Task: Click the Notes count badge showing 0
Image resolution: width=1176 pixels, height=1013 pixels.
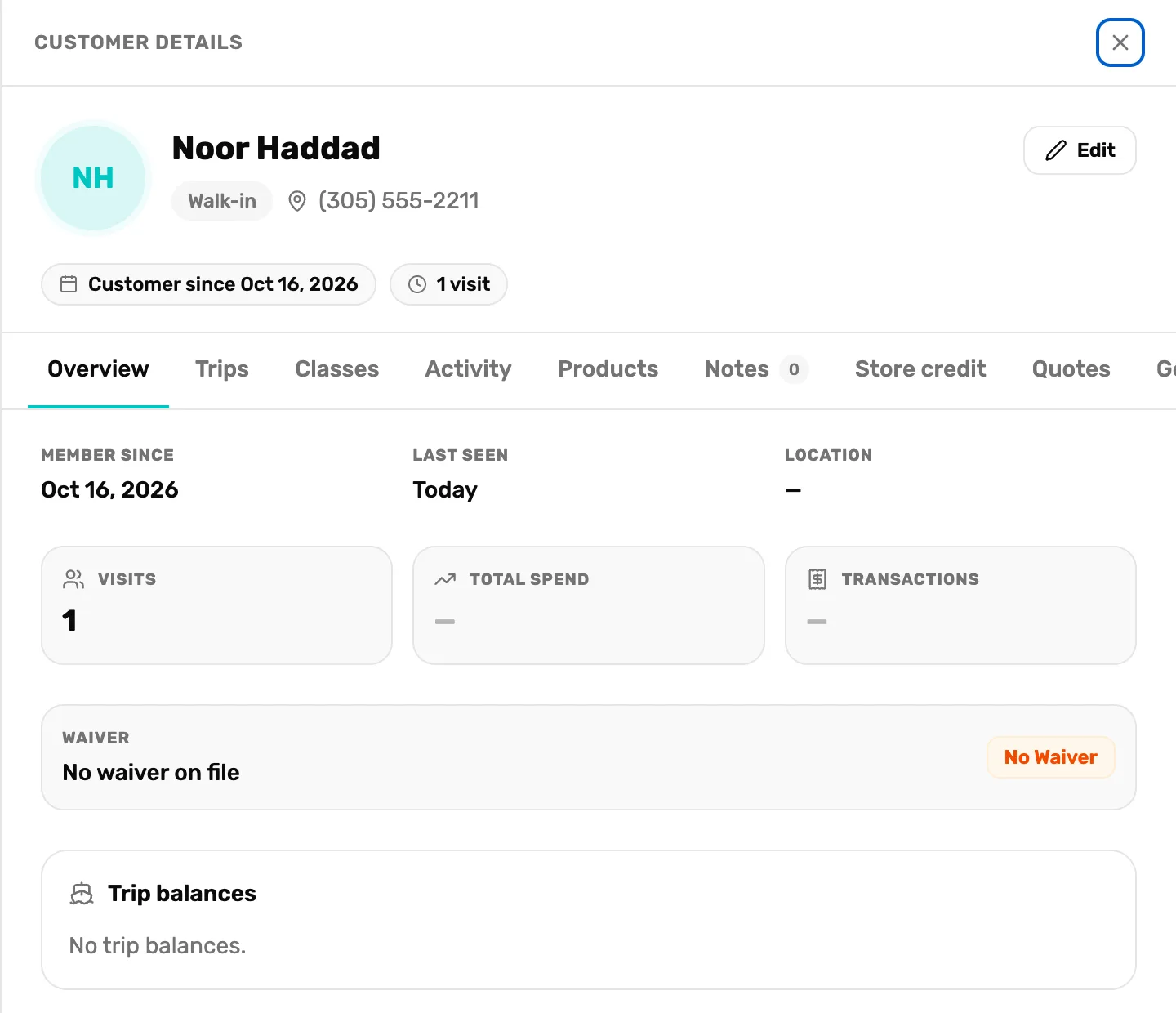Action: 794,369
